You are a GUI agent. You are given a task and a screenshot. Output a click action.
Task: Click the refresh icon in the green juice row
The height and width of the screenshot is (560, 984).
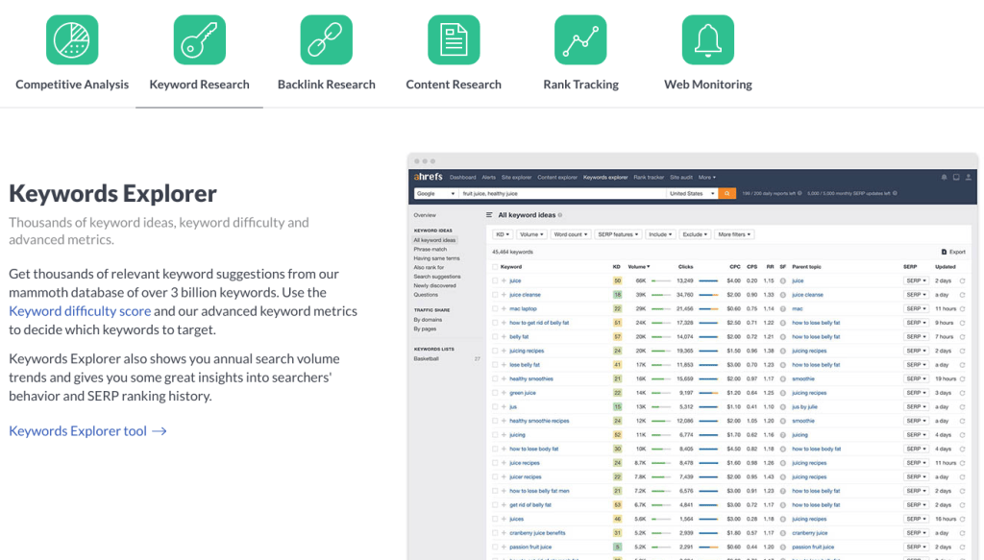(x=963, y=393)
